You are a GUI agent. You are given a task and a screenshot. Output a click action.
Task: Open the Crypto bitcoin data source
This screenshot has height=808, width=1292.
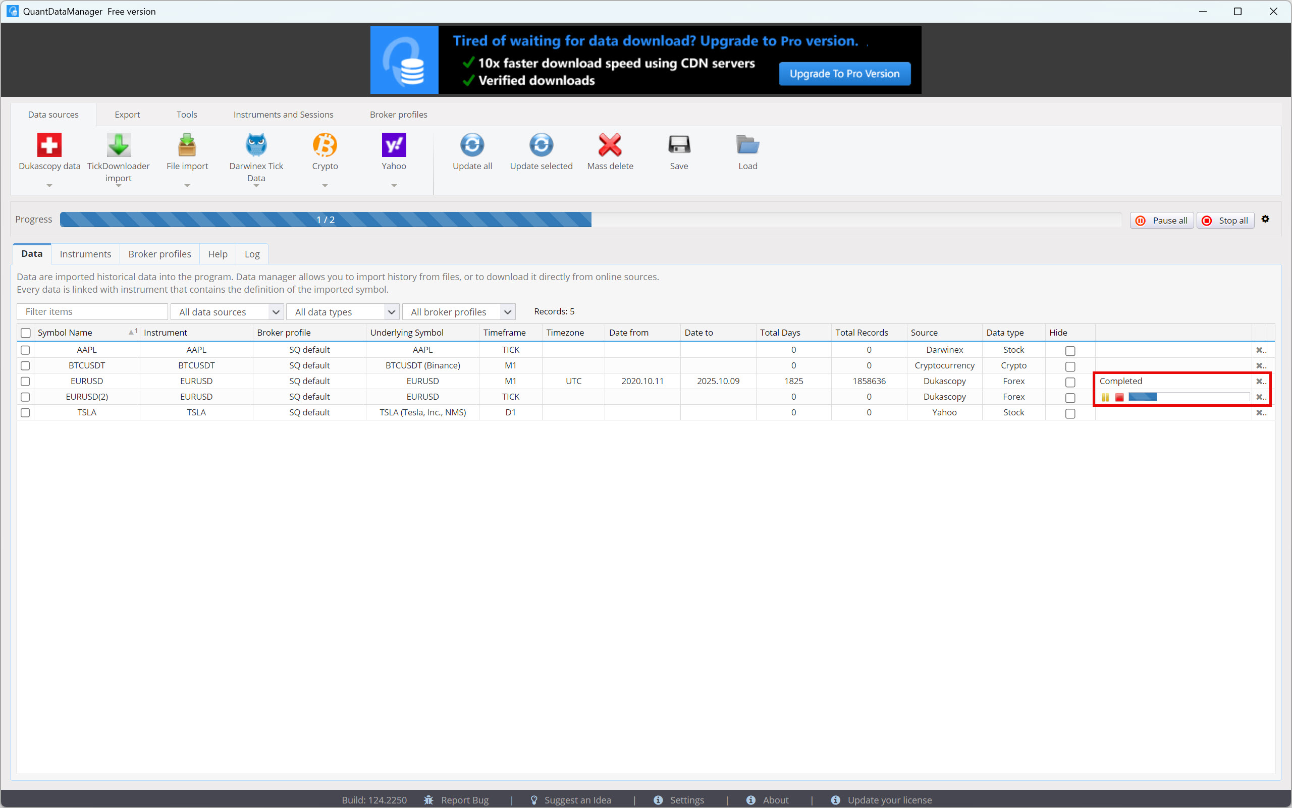(x=325, y=145)
